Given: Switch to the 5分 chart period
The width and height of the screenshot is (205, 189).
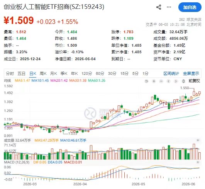Looking at the screenshot, I should (x=135, y=74).
